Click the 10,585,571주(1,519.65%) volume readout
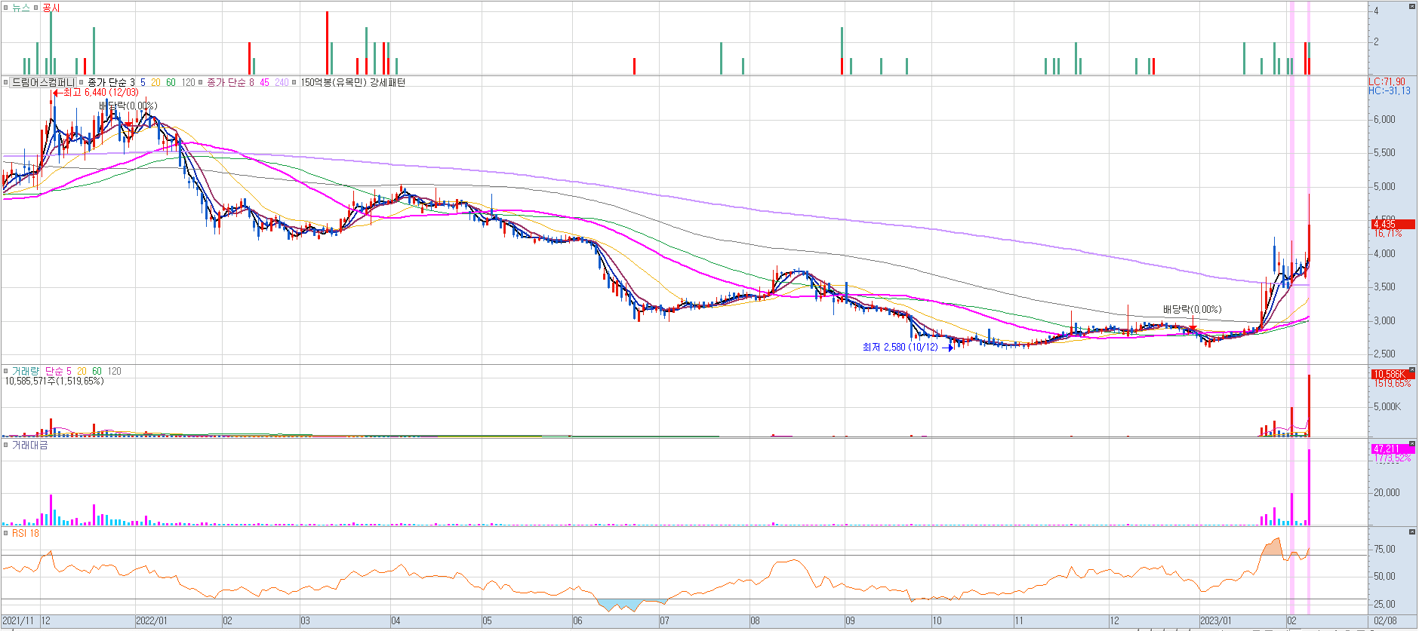The image size is (1419, 631). pos(54,381)
